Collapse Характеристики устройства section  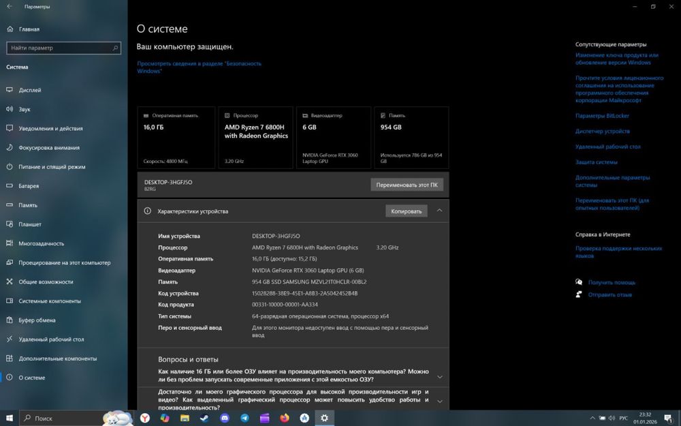(x=439, y=211)
